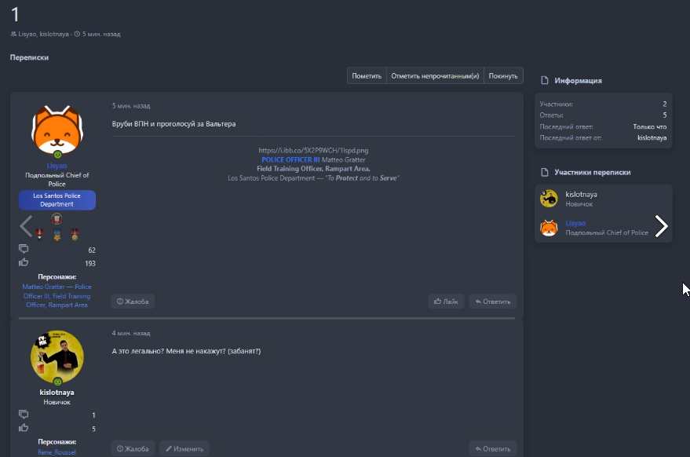Mark conversation unread via Отметить непрочитанным(и)

click(x=435, y=75)
